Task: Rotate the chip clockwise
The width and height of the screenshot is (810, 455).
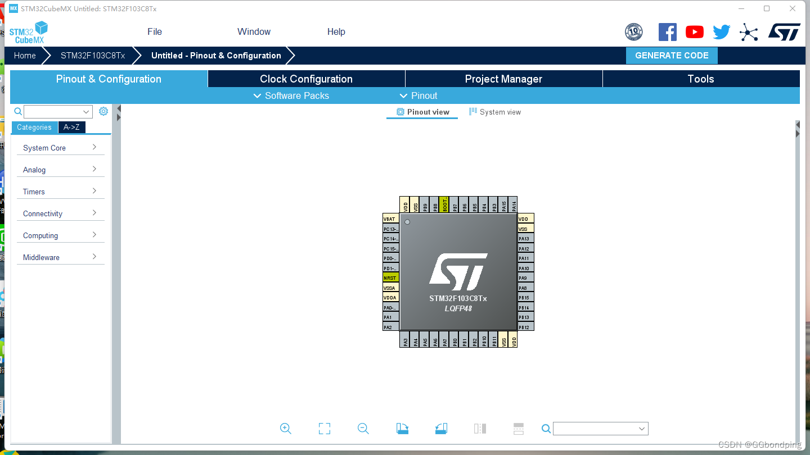Action: pyautogui.click(x=402, y=429)
